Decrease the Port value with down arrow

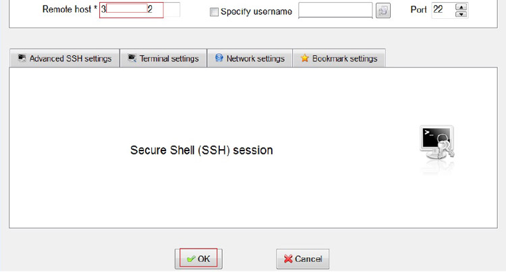coord(461,14)
